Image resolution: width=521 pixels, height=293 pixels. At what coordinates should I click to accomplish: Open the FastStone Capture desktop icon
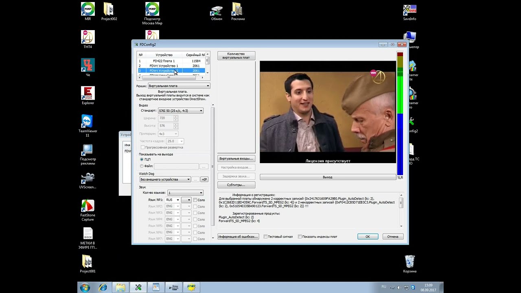coord(88,210)
